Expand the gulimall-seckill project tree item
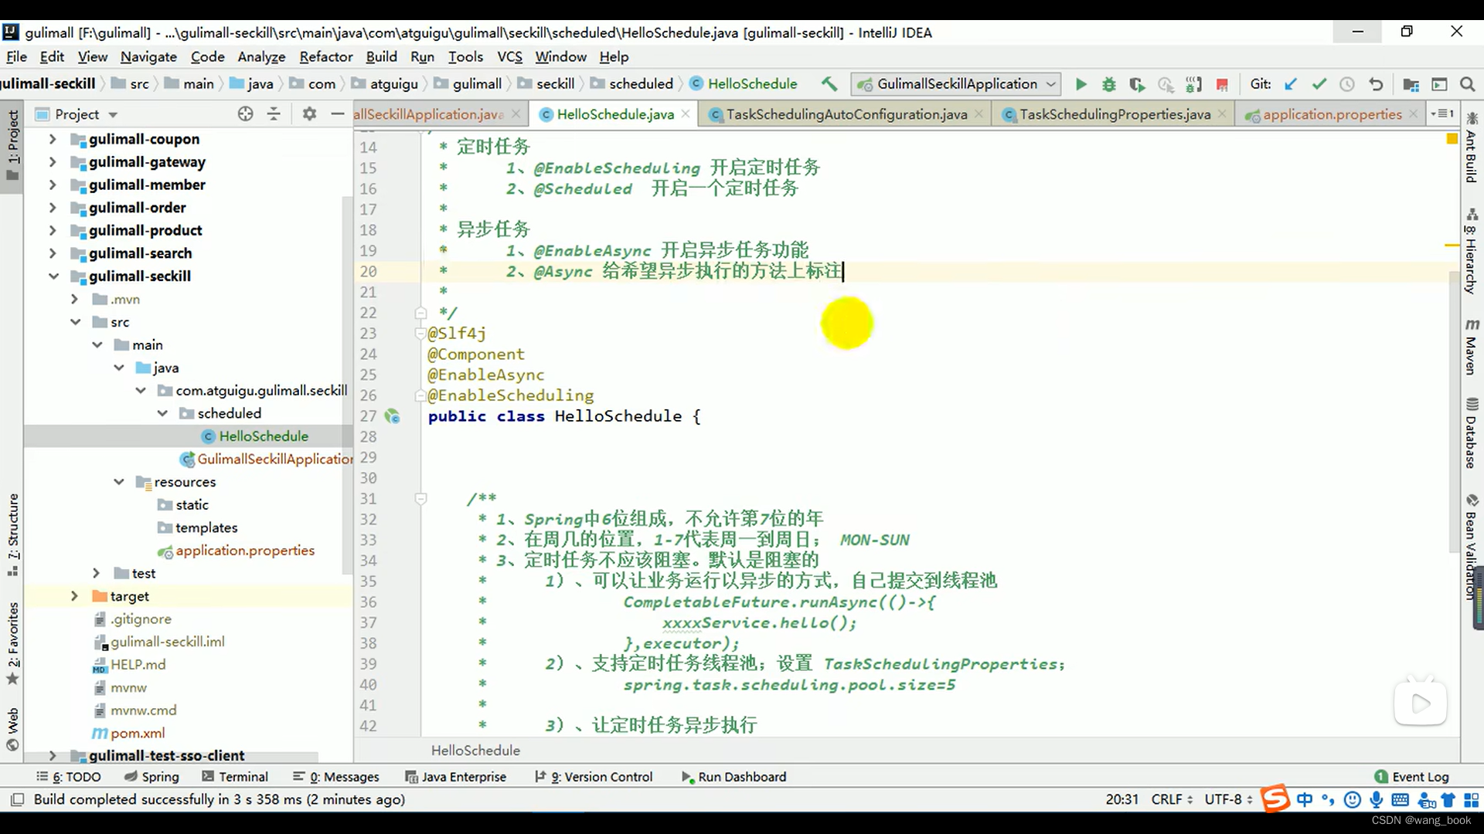 pos(51,276)
